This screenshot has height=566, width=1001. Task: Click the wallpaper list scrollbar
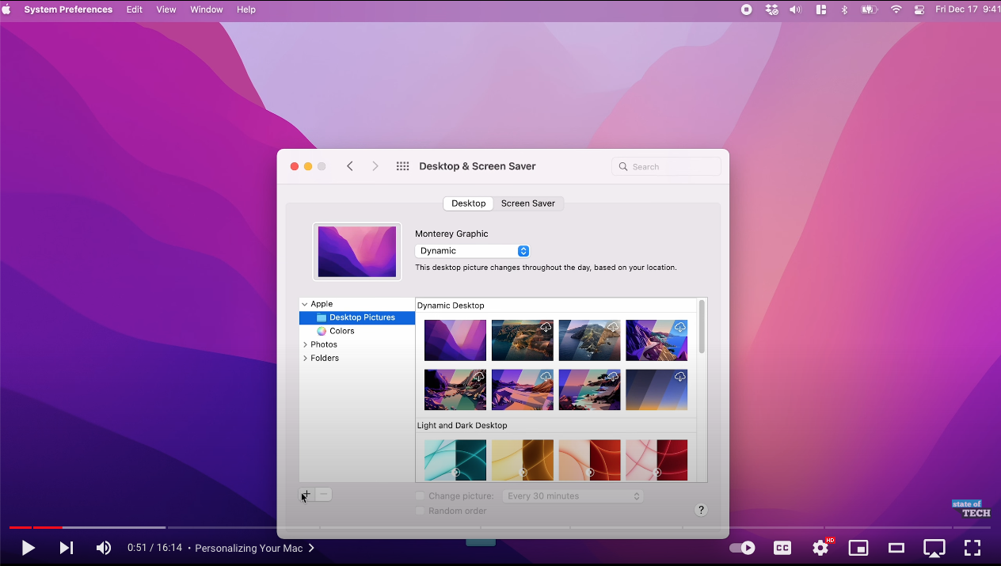(702, 328)
